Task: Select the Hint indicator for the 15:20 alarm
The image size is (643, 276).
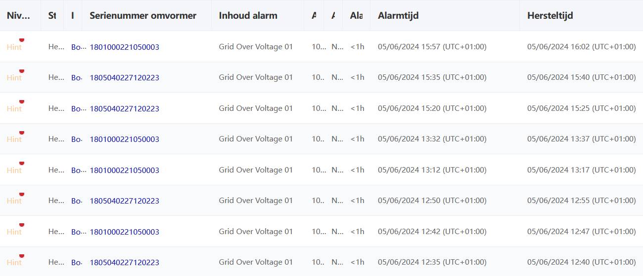Action: click(15, 108)
